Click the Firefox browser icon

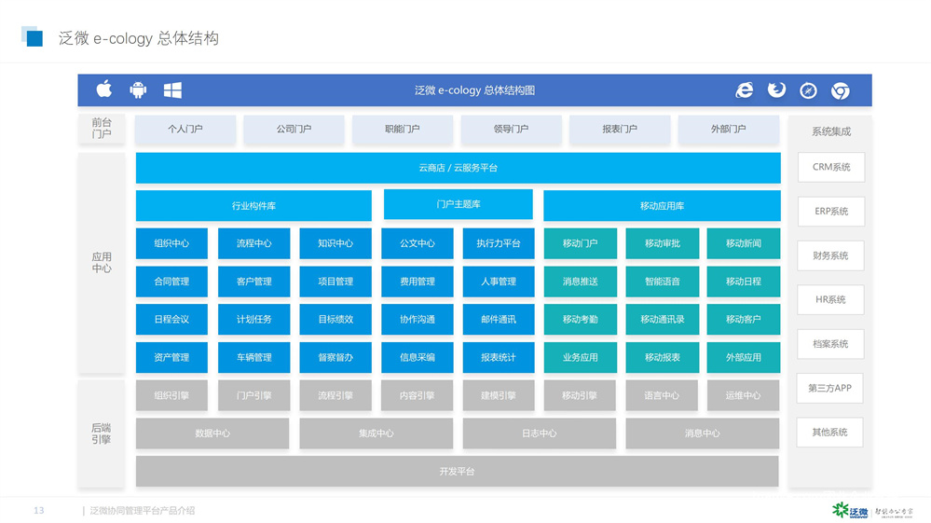[x=776, y=90]
